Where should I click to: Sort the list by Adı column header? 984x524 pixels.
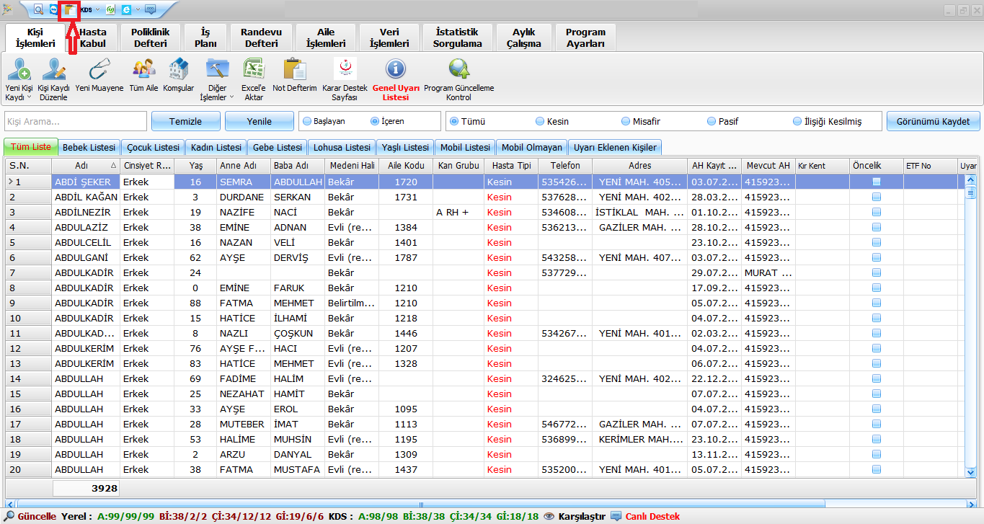pos(81,166)
